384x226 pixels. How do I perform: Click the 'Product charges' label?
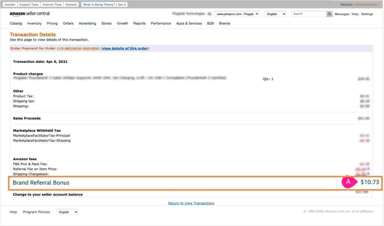tap(28, 74)
